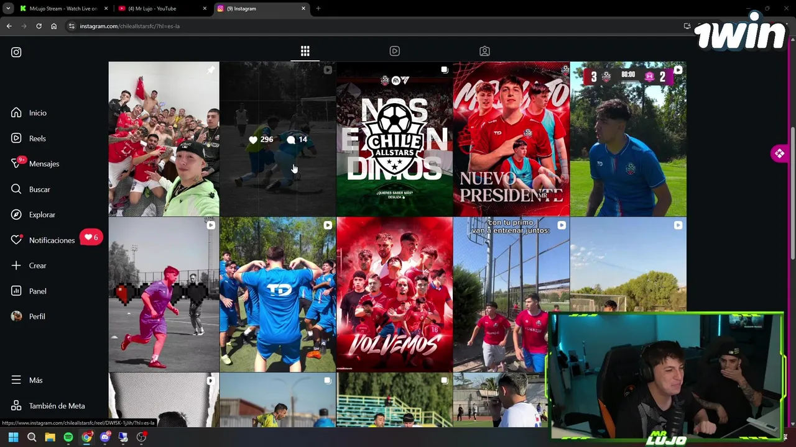Viewport: 796px width, 447px height.
Task: Open the blue TD jersey post
Action: click(277, 295)
